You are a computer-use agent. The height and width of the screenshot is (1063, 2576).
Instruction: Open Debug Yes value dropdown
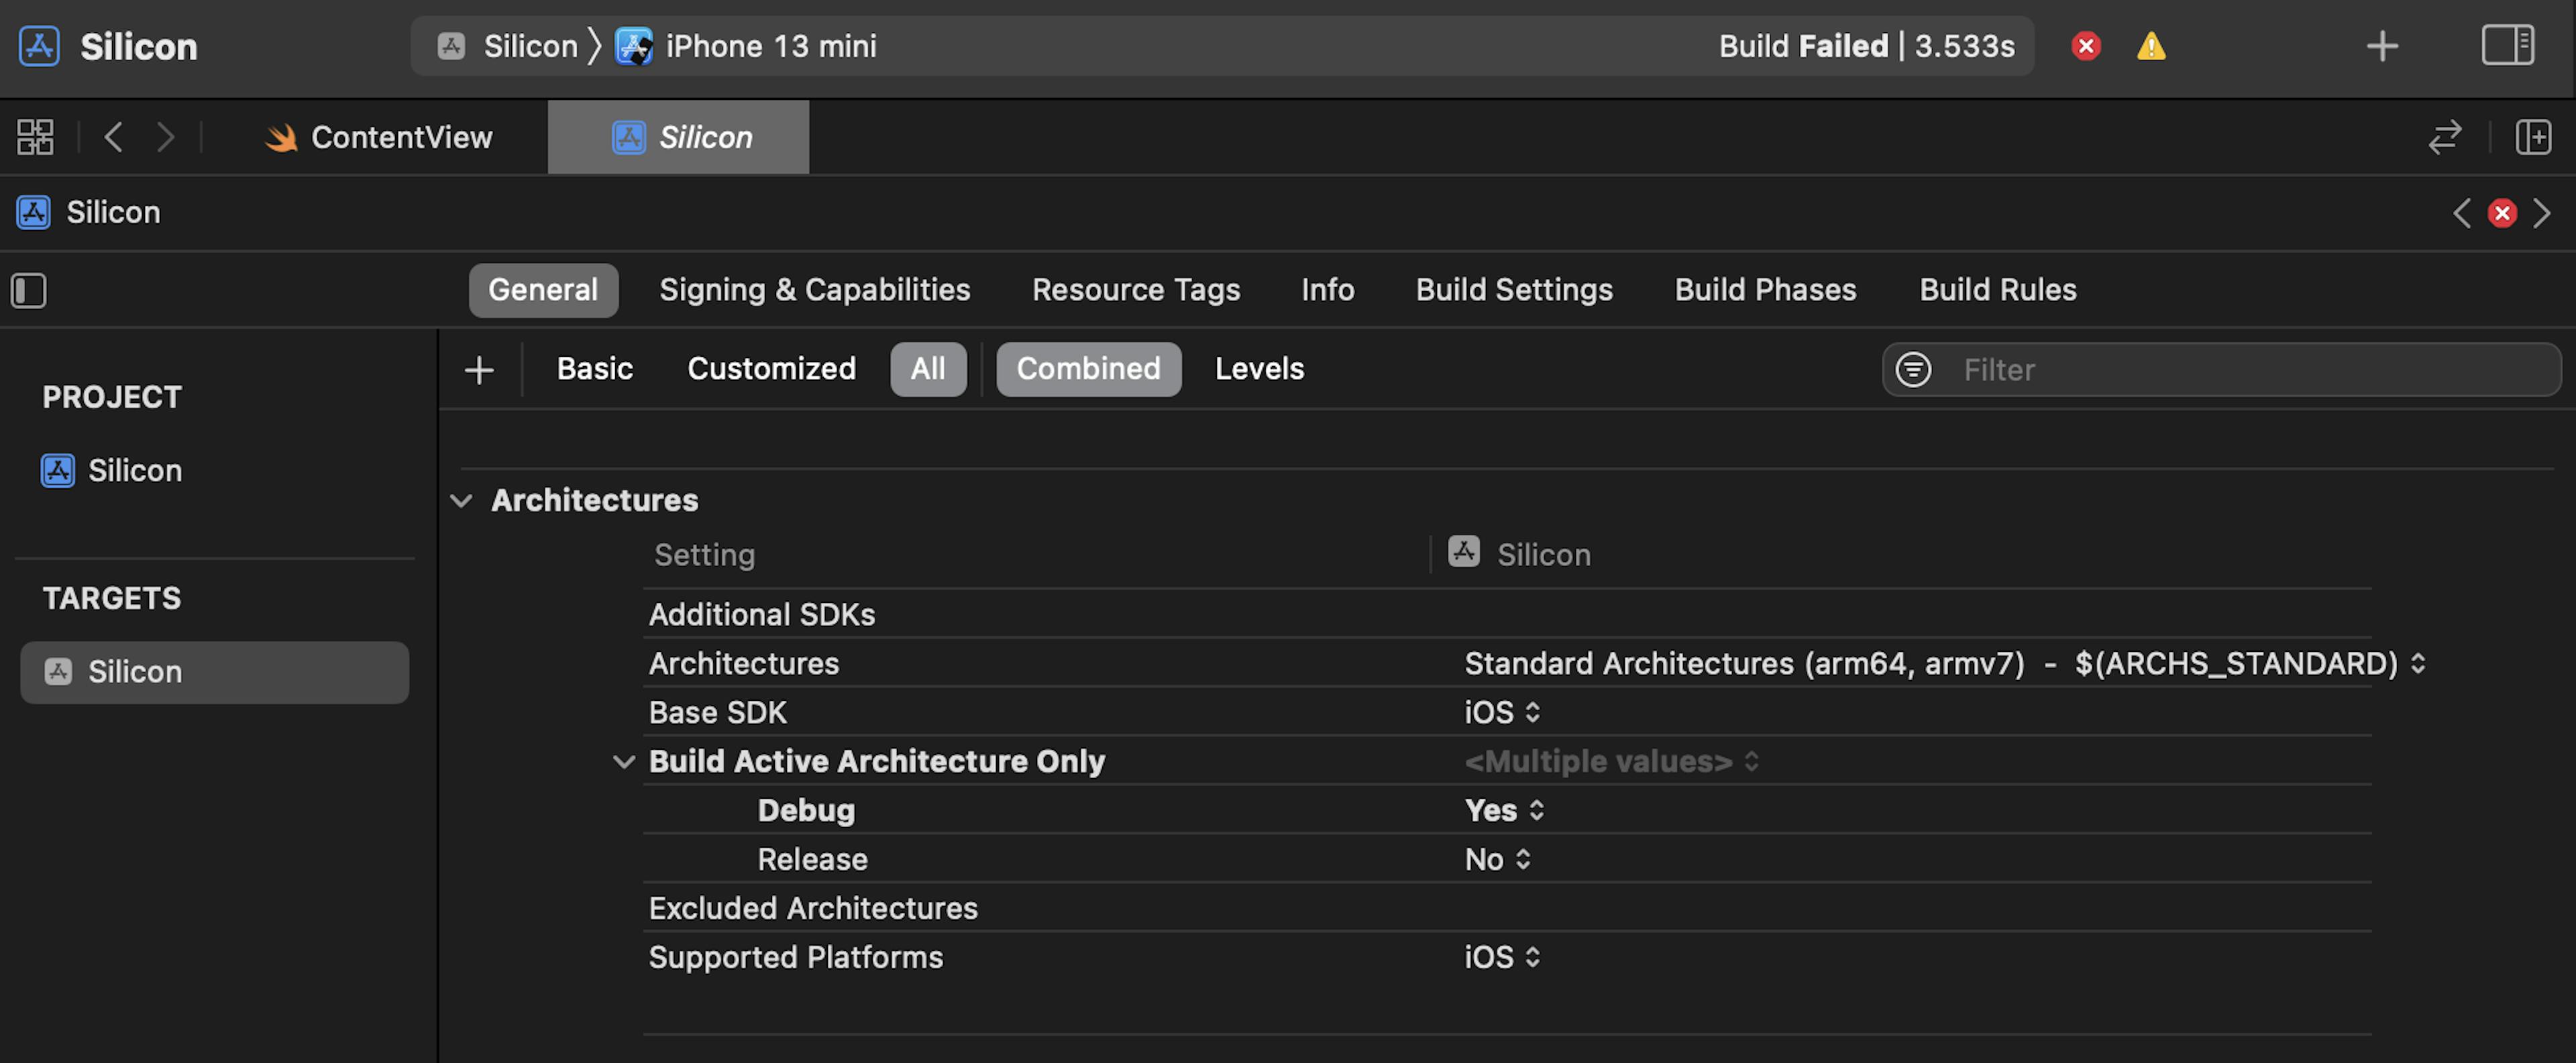coord(1504,810)
